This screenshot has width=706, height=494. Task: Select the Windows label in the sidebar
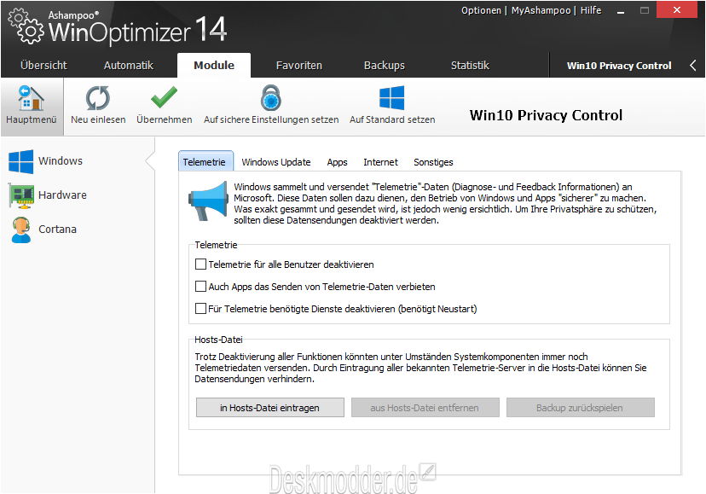(x=61, y=160)
